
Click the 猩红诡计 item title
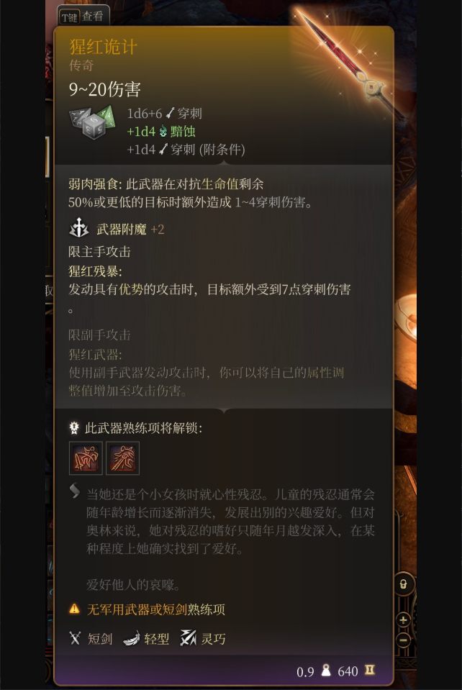coord(104,47)
